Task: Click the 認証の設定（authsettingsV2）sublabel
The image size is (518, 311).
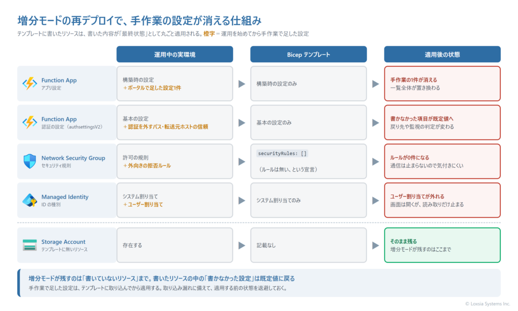Action: pos(72,127)
